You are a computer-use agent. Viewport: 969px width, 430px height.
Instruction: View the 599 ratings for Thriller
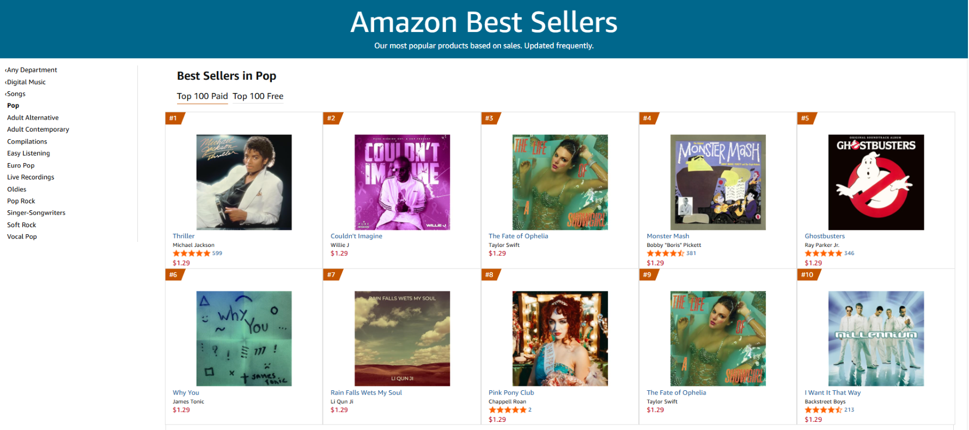coord(217,253)
